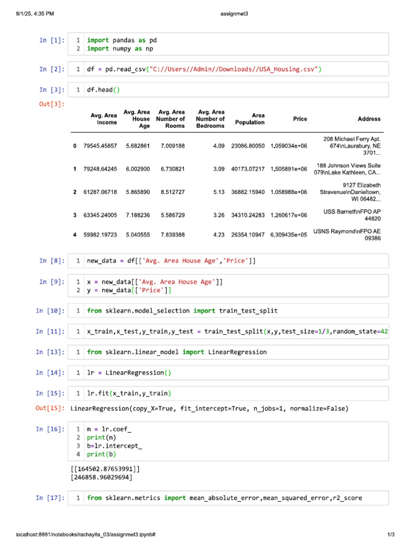Click the price value 6.309435e+05

point(289,235)
